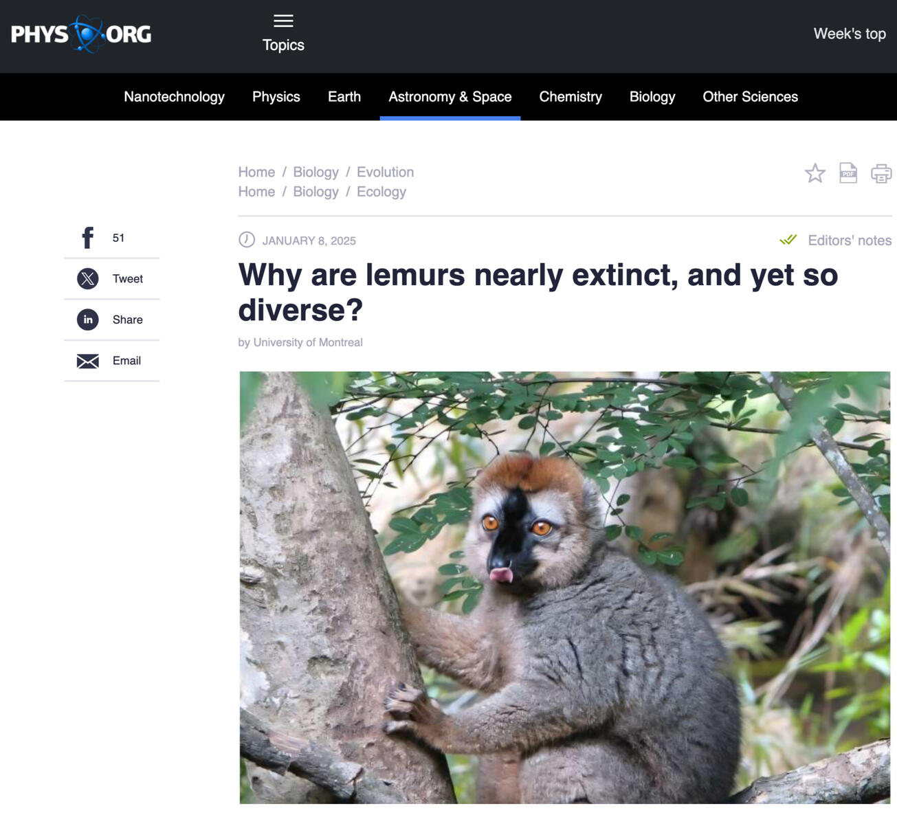This screenshot has width=897, height=815.
Task: Open the Other Sciences category
Action: point(750,97)
